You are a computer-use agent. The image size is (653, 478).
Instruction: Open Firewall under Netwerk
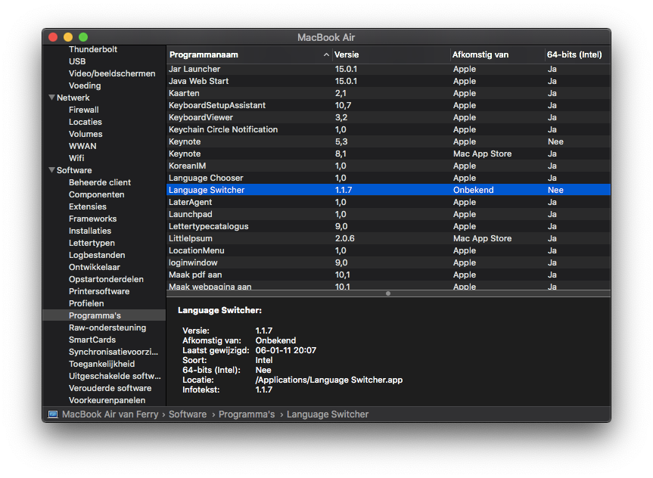pyautogui.click(x=84, y=110)
